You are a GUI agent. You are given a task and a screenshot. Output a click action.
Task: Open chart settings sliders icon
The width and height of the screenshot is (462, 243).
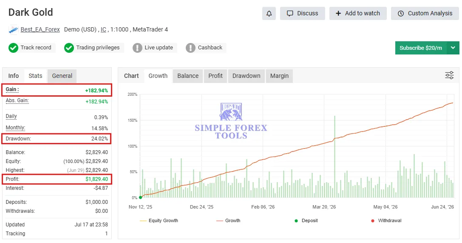click(x=449, y=75)
